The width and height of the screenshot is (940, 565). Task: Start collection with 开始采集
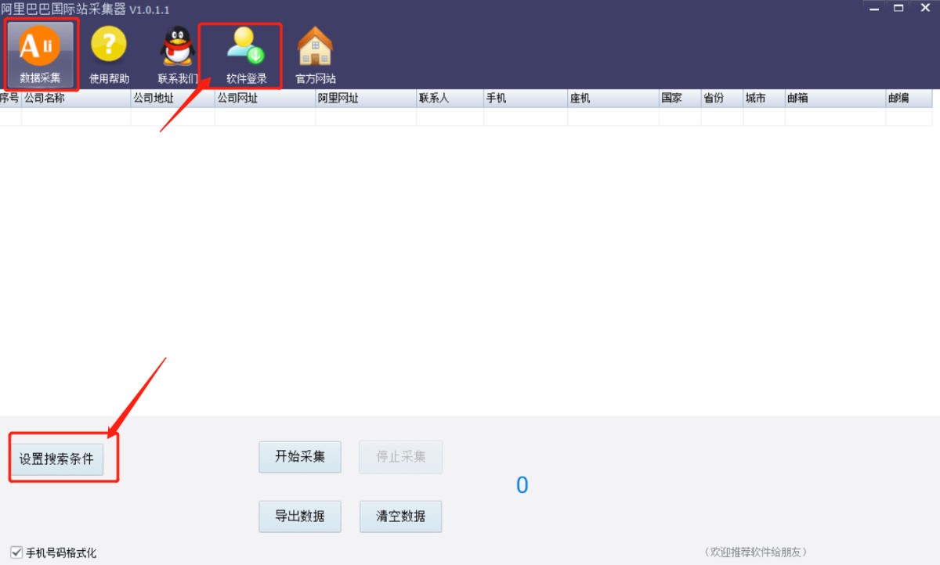tap(300, 457)
